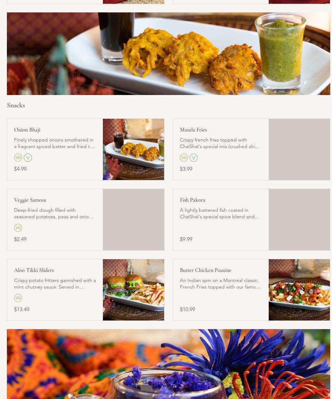This screenshot has width=332, height=399.
Task: Open the Butter Chicken Poutine title
Action: pos(205,270)
